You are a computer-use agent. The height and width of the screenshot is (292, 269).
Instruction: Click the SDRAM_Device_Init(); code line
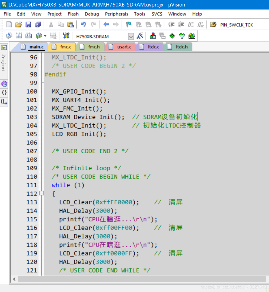coord(88,117)
